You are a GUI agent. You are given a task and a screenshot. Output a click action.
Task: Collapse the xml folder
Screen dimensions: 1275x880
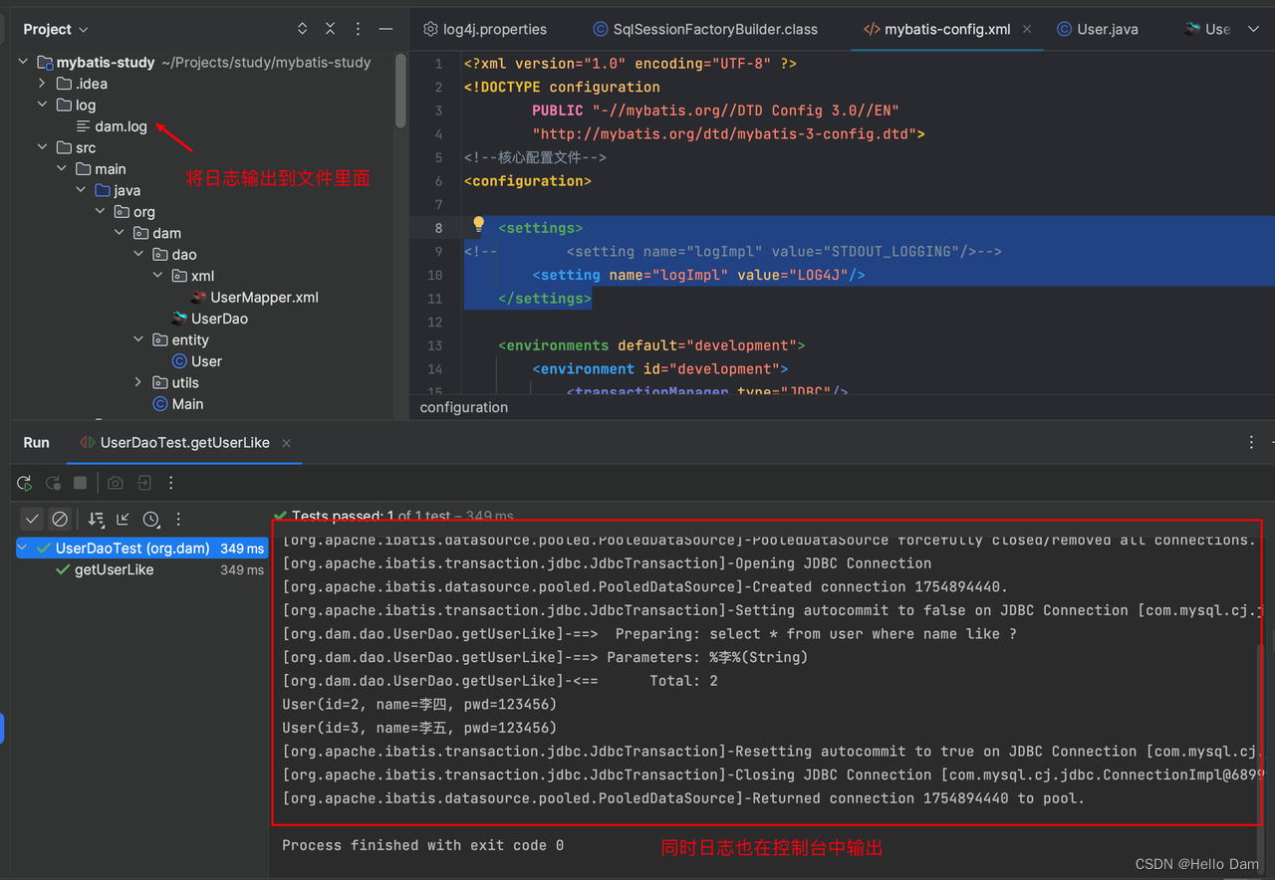point(157,276)
